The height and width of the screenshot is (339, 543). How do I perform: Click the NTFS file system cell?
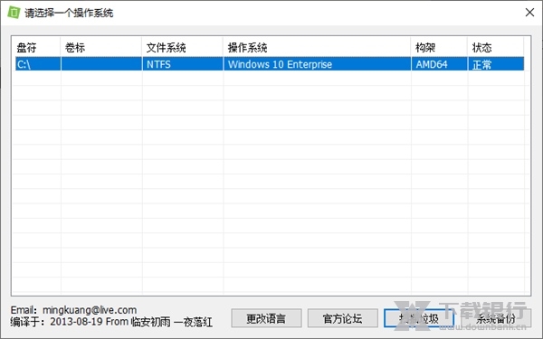click(182, 64)
